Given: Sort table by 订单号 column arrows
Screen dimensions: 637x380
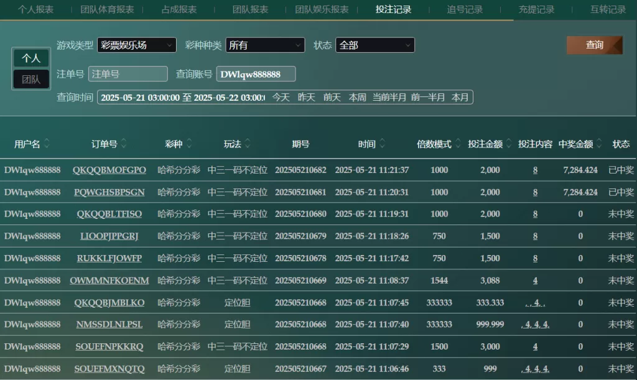Looking at the screenshot, I should (124, 143).
